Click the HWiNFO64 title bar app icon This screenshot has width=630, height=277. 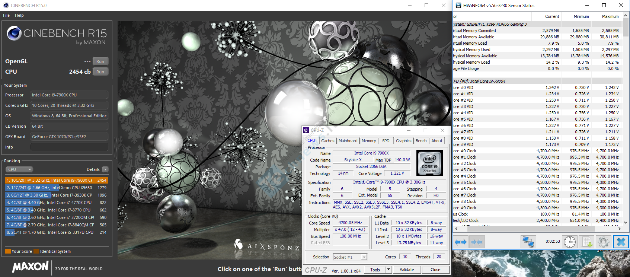[458, 5]
